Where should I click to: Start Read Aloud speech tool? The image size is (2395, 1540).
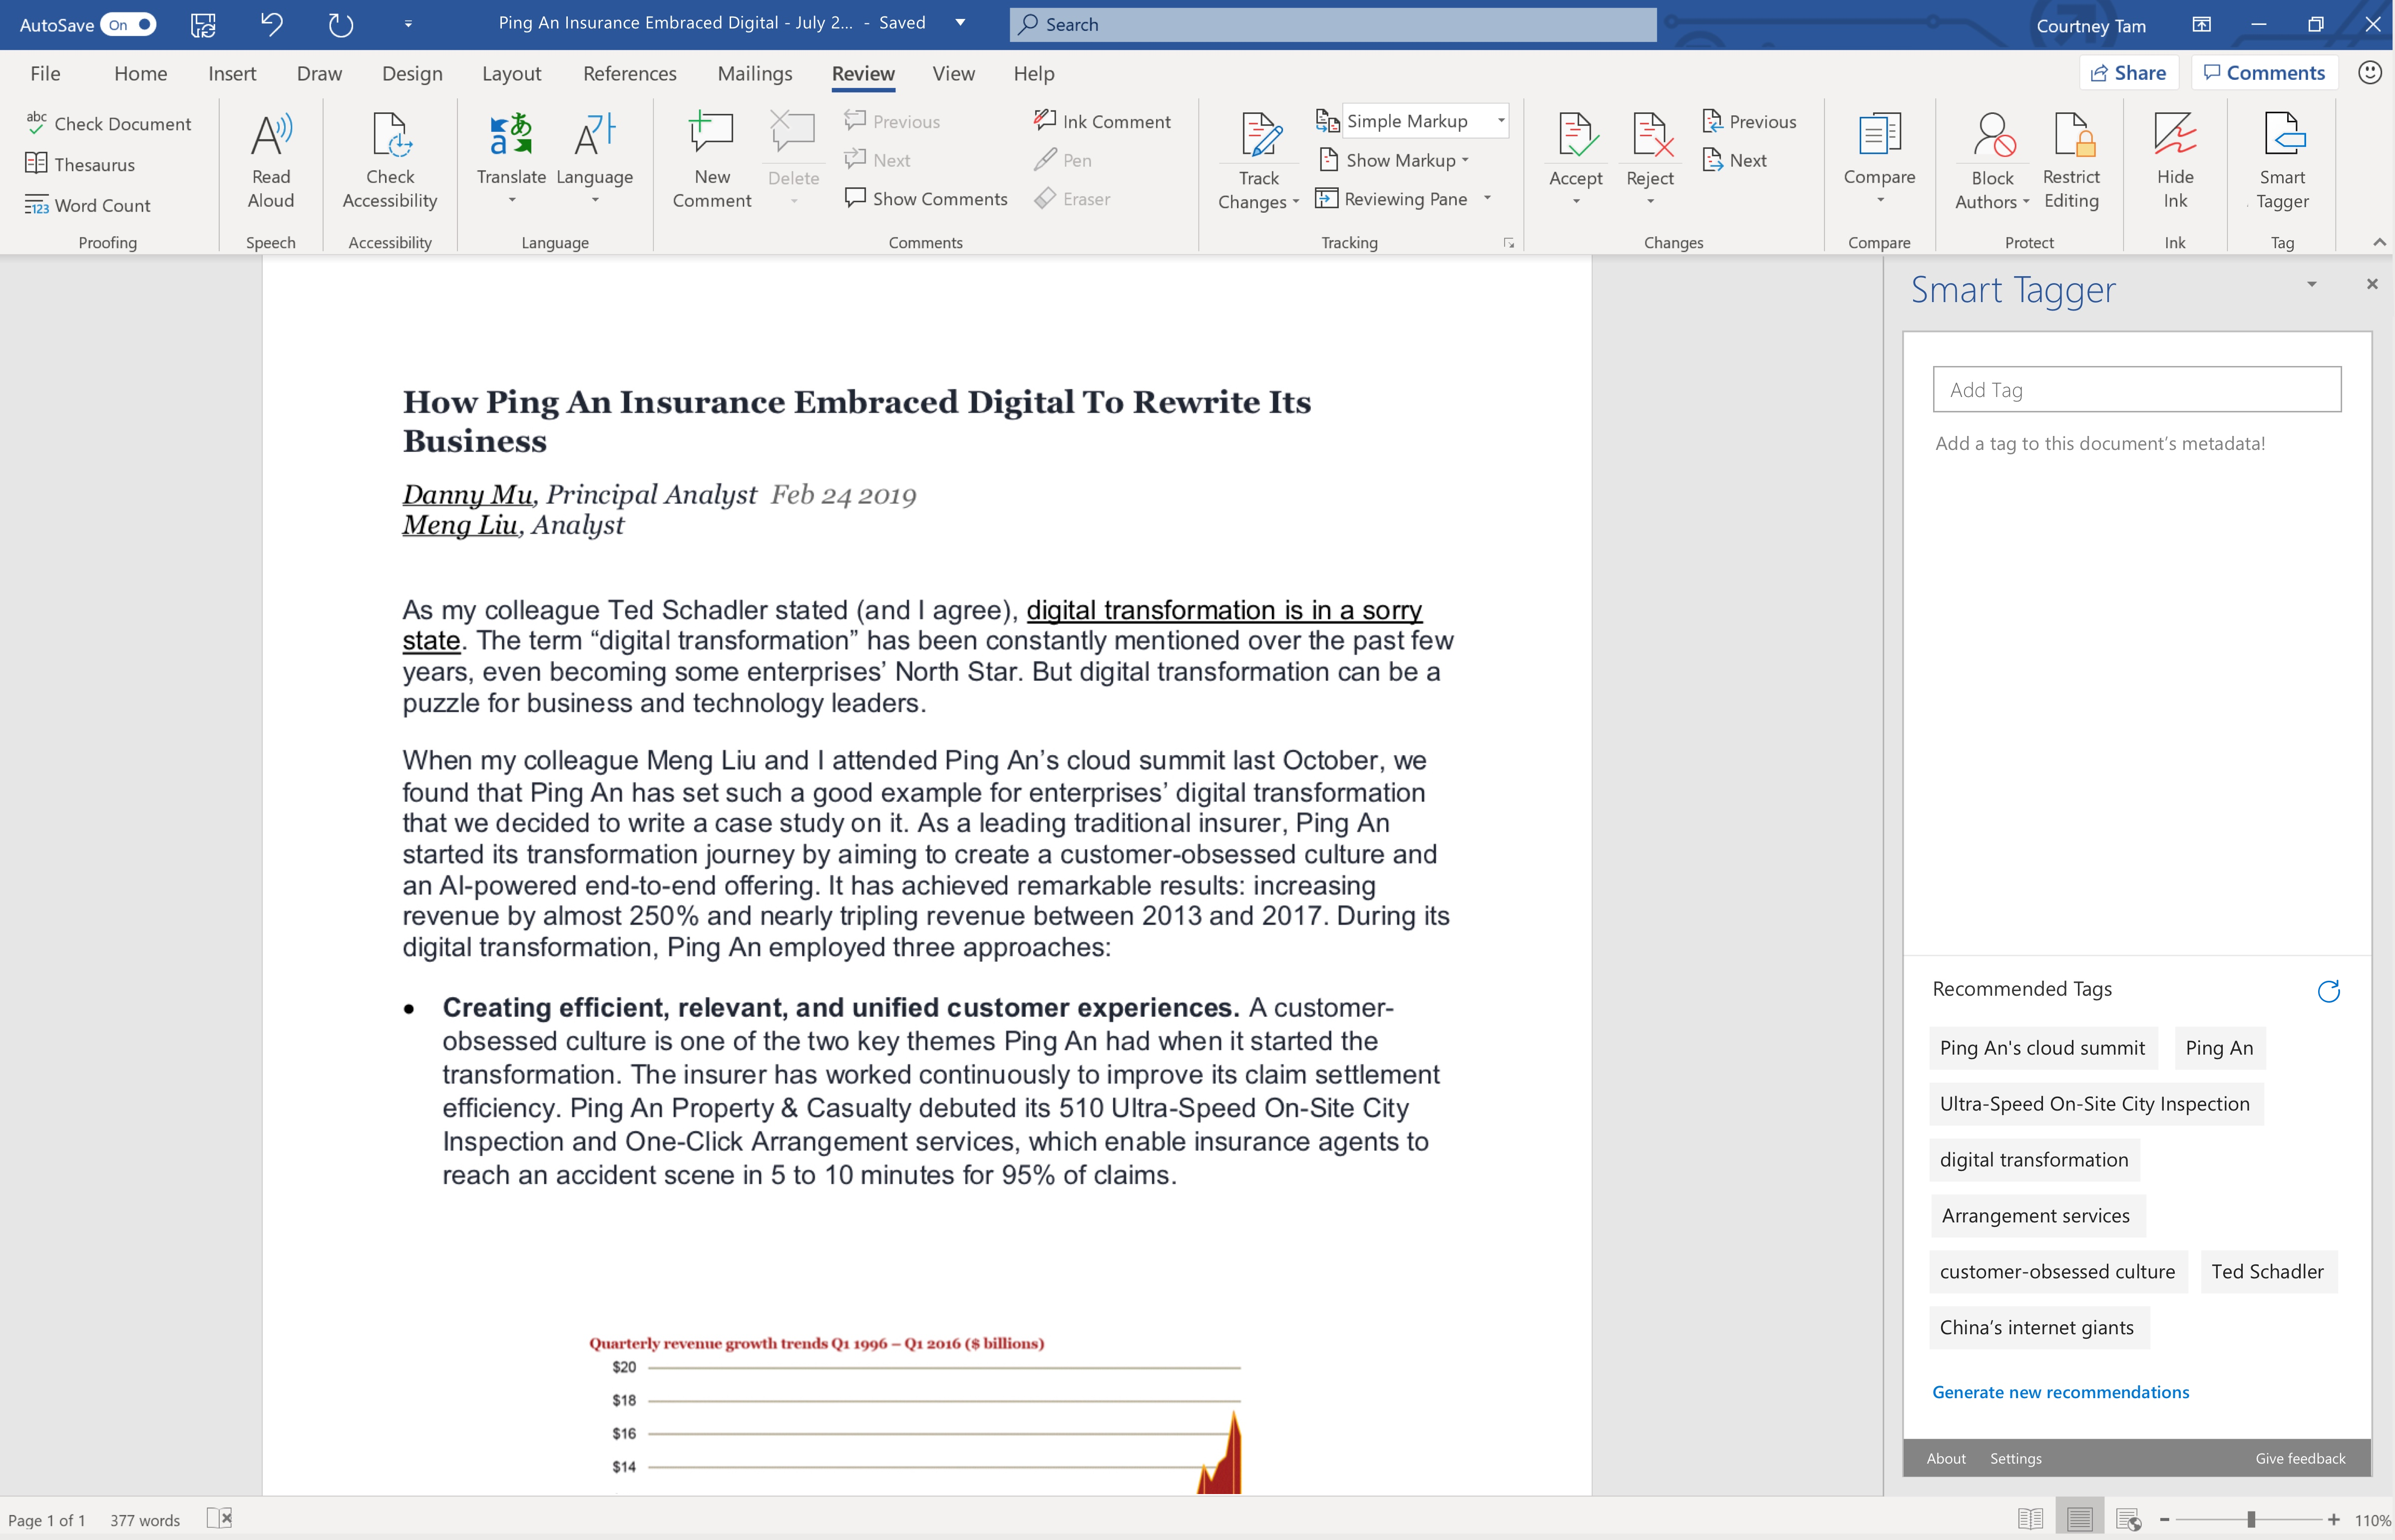click(271, 160)
